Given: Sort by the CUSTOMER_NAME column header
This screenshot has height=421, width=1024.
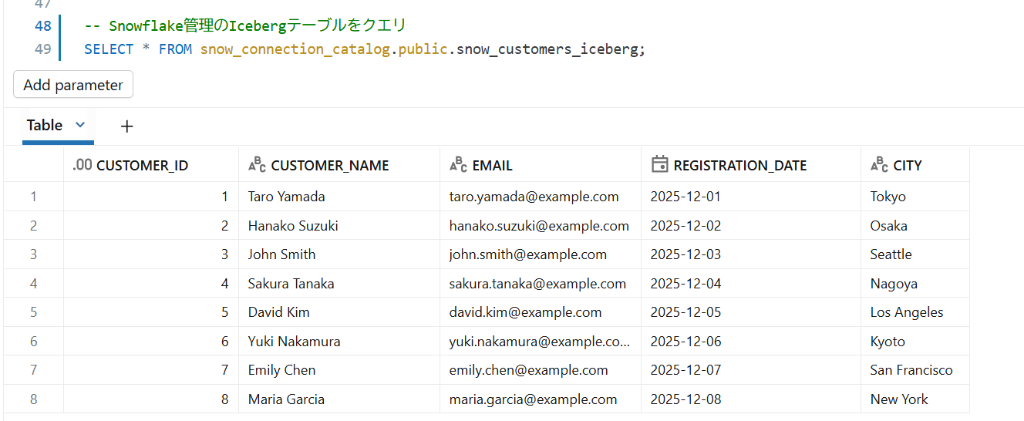Looking at the screenshot, I should coord(330,165).
